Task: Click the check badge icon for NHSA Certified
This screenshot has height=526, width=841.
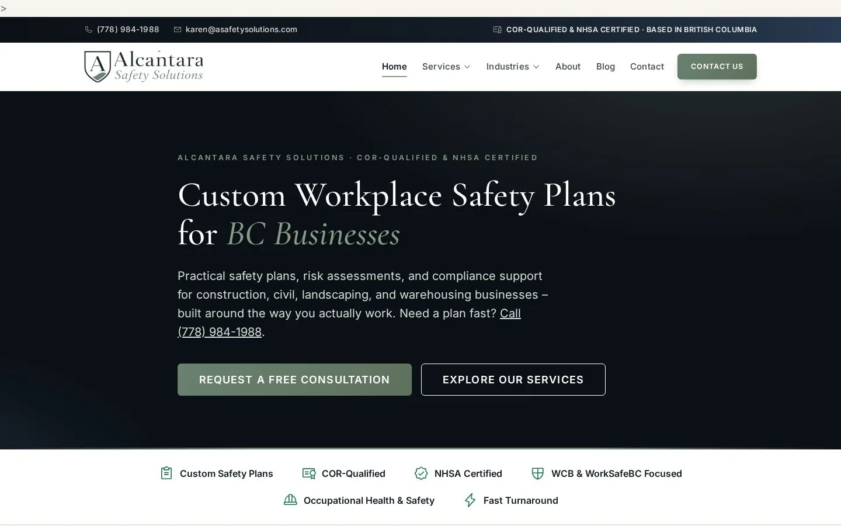Action: pos(421,473)
